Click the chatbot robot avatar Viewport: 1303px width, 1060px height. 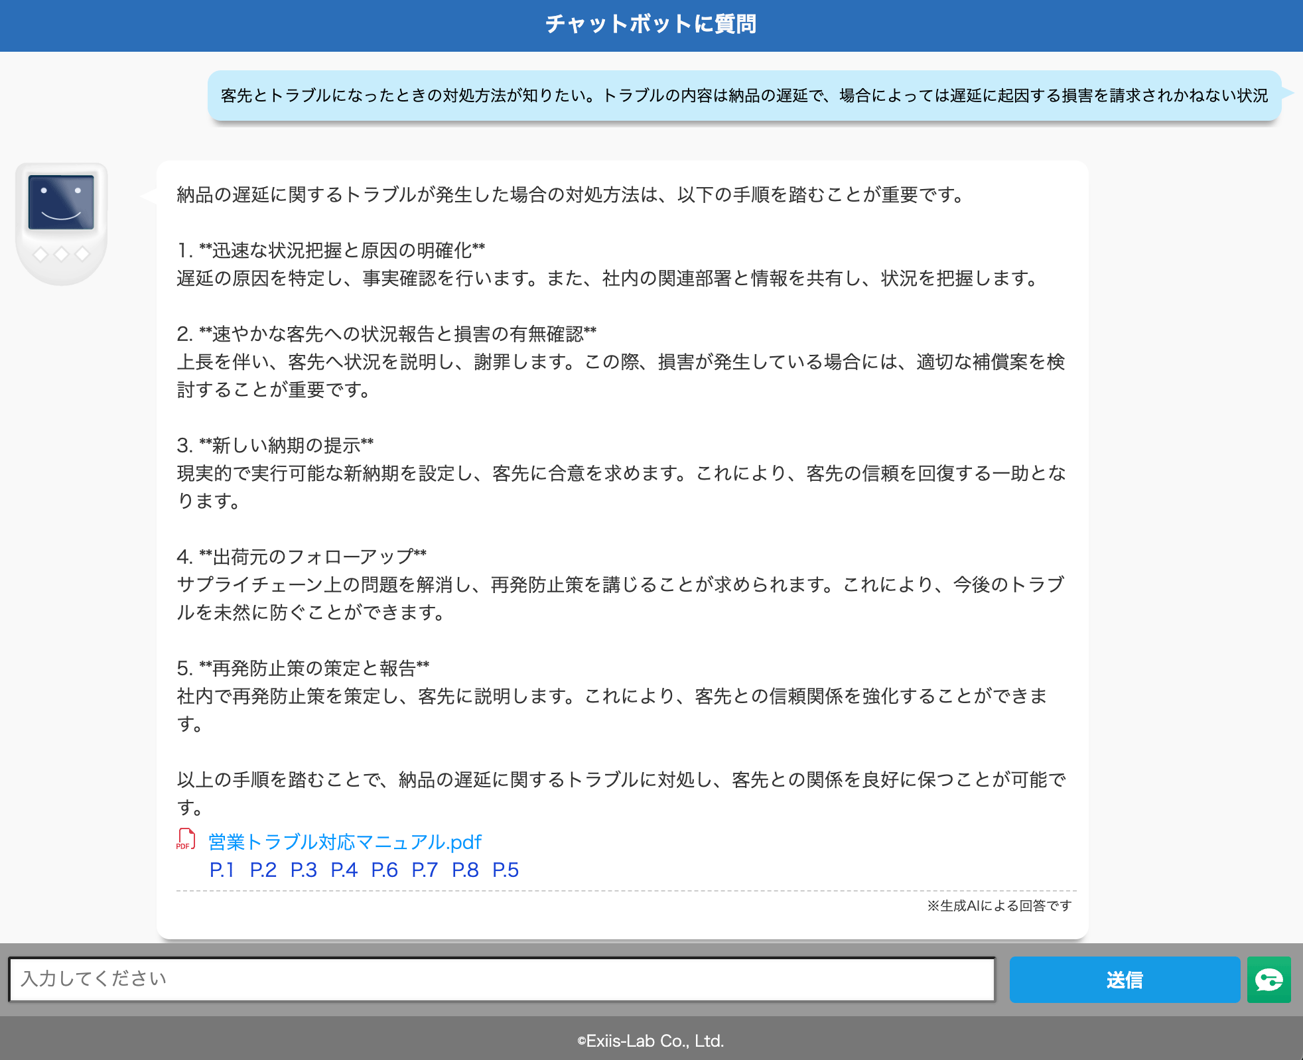click(61, 224)
